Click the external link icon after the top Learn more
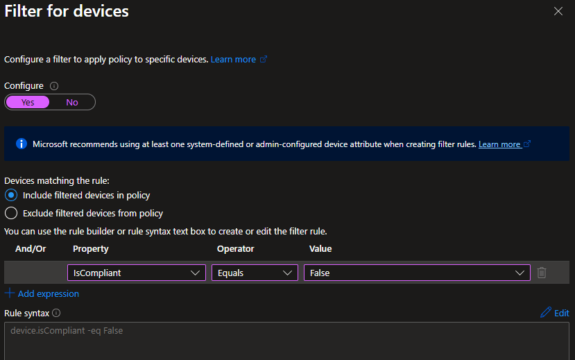The width and height of the screenshot is (575, 360). coord(264,60)
